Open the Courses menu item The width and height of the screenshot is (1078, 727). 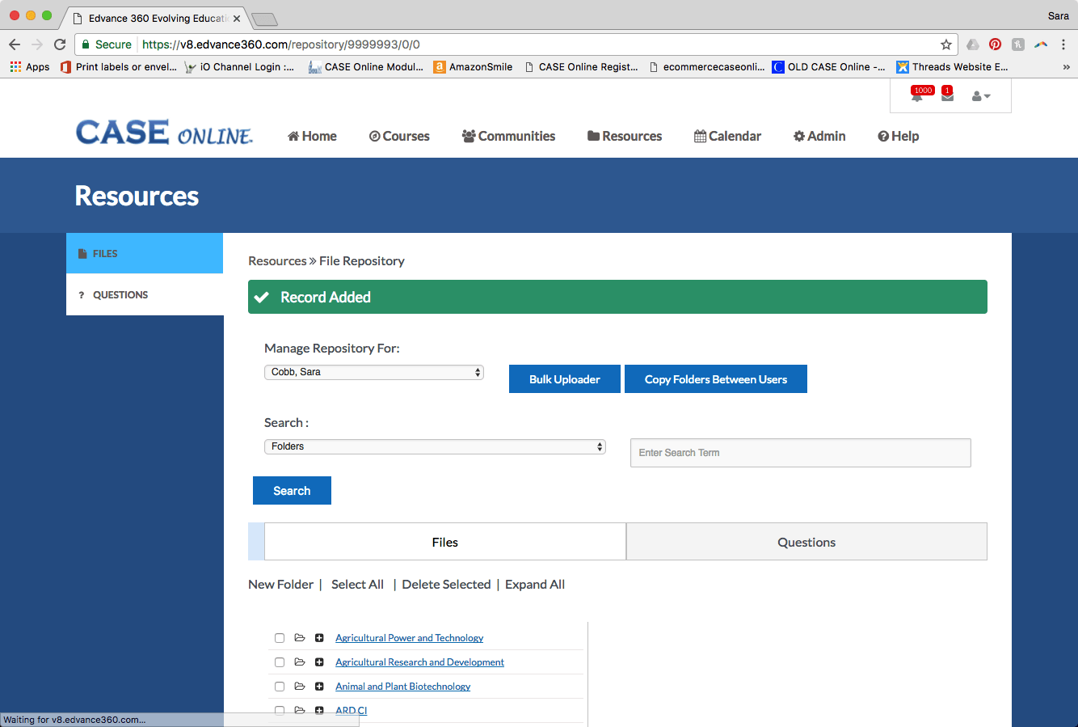(x=399, y=136)
